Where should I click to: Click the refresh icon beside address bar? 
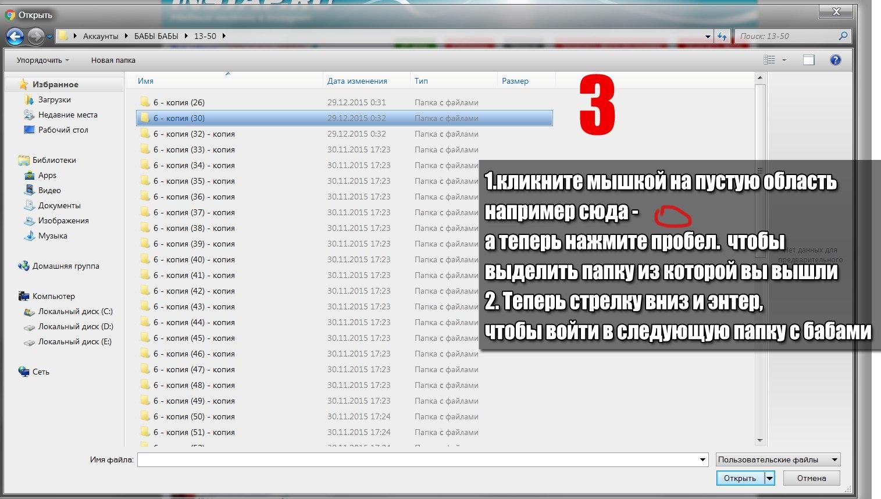pyautogui.click(x=722, y=36)
